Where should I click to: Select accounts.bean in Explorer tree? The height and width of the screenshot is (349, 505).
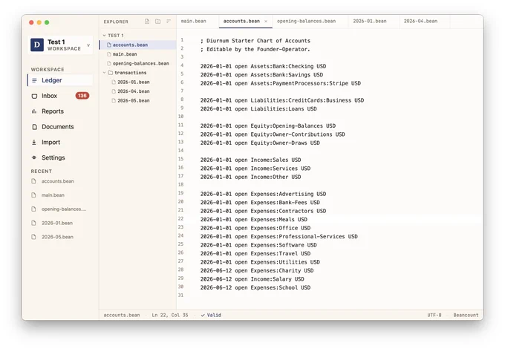pos(137,45)
